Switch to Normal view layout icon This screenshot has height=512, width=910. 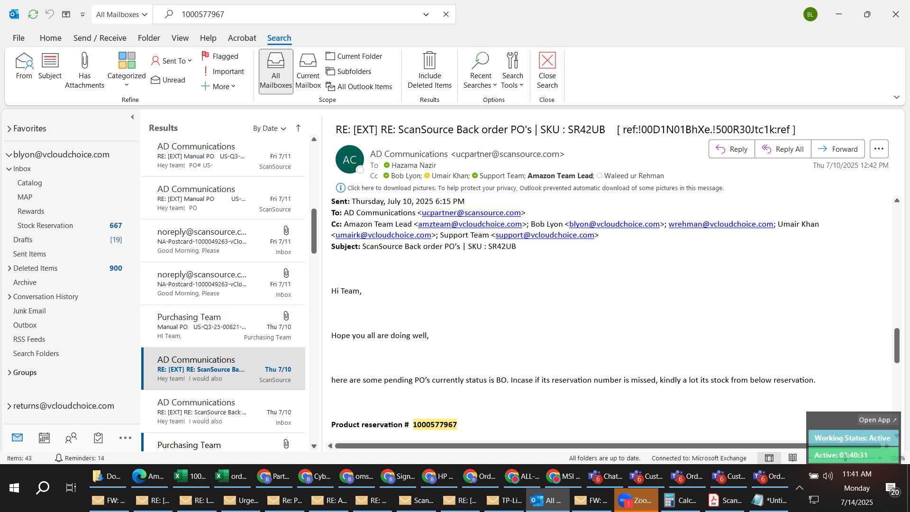click(769, 458)
